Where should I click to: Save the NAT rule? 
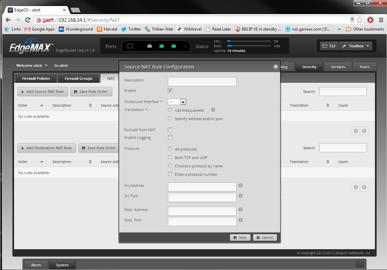(240, 237)
